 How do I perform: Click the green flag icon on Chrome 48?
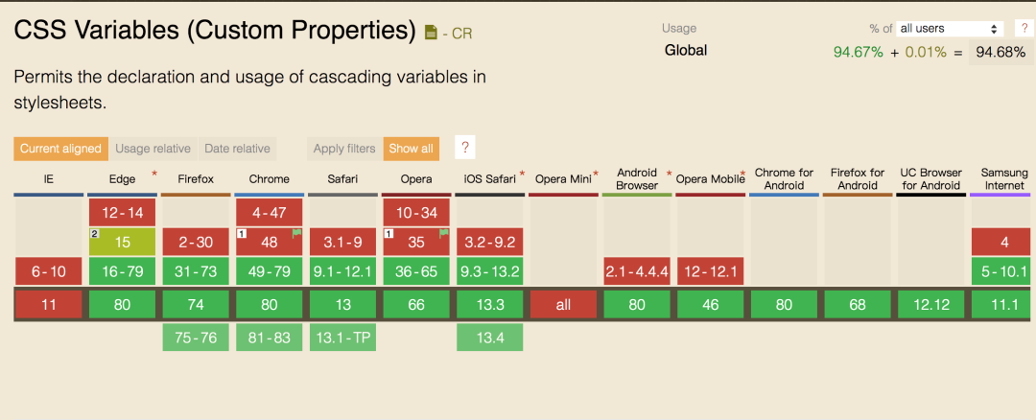coord(297,234)
